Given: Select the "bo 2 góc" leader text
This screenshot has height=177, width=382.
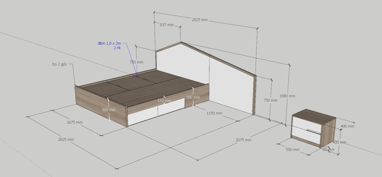Looking at the screenshot, I should 59,64.
